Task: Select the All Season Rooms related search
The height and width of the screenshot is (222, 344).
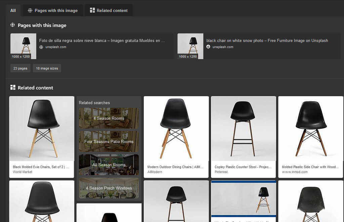Action: coord(109,165)
